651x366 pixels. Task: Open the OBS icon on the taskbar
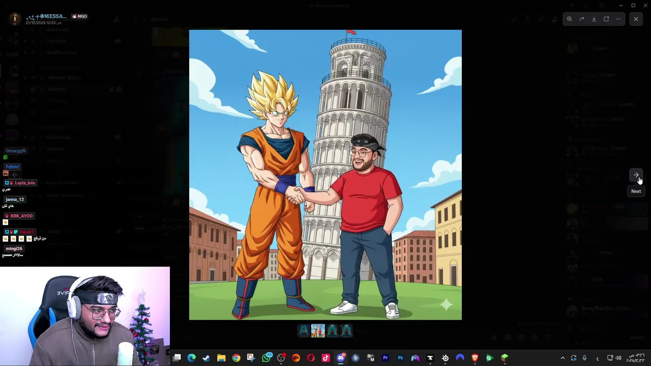pyautogui.click(x=281, y=358)
